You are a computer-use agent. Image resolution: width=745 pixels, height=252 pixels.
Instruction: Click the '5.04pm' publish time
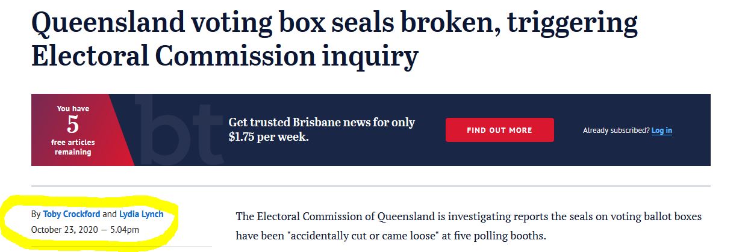(x=125, y=230)
